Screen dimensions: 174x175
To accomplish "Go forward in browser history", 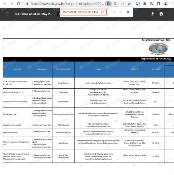I will pos(12,4).
